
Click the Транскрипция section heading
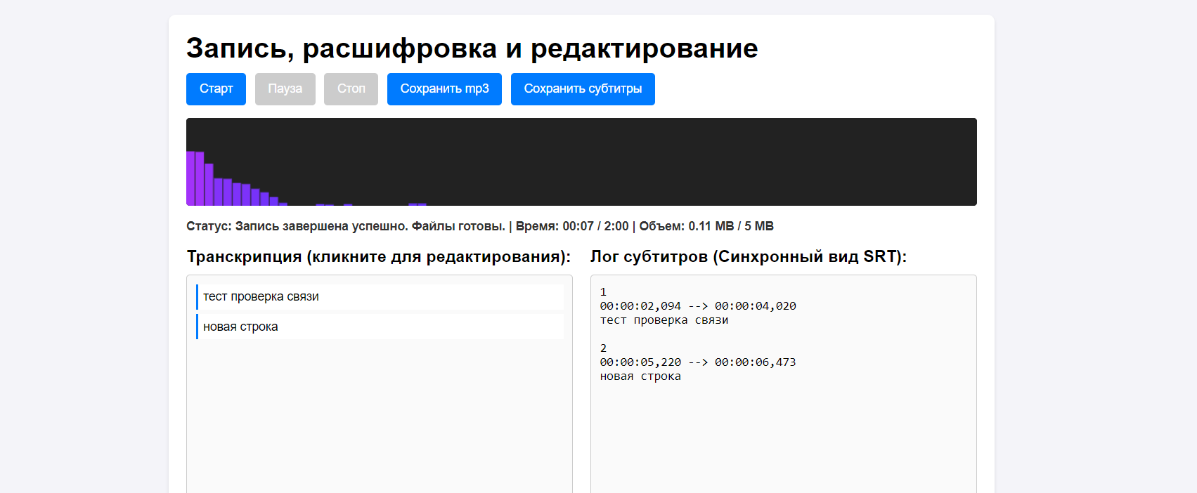click(x=379, y=256)
